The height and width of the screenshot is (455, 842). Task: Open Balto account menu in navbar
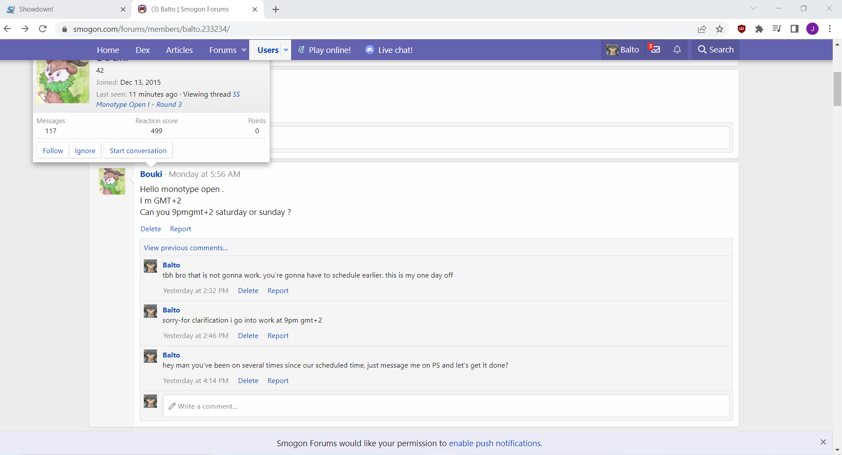pyautogui.click(x=623, y=50)
